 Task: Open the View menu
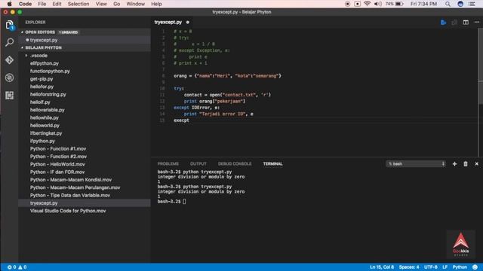(101, 4)
